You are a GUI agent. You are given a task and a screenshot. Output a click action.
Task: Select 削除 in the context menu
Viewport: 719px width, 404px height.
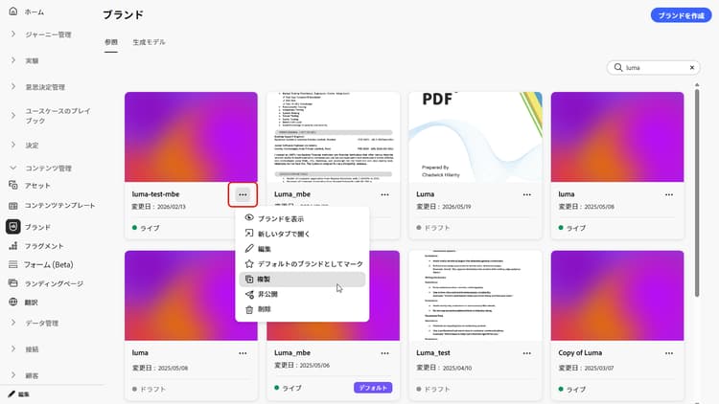[x=302, y=309]
